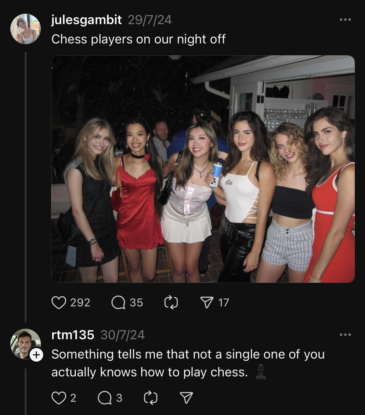365x415 pixels.
Task: View the 35 replies count
Action: [x=136, y=303]
